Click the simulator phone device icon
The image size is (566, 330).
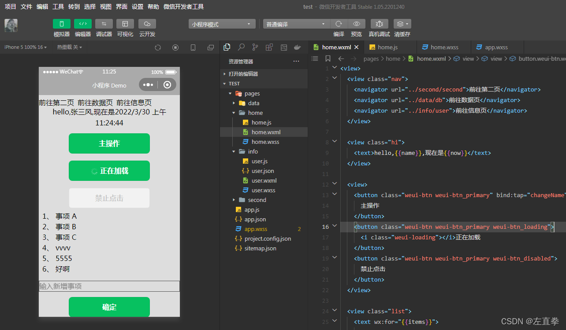tap(193, 48)
